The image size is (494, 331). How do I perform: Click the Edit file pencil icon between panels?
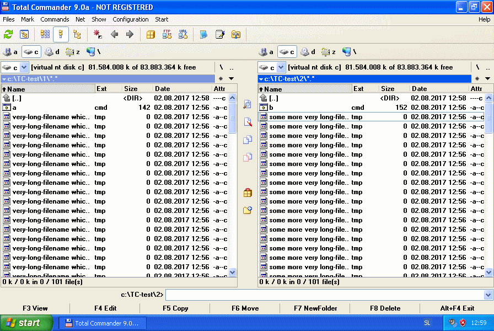point(248,122)
